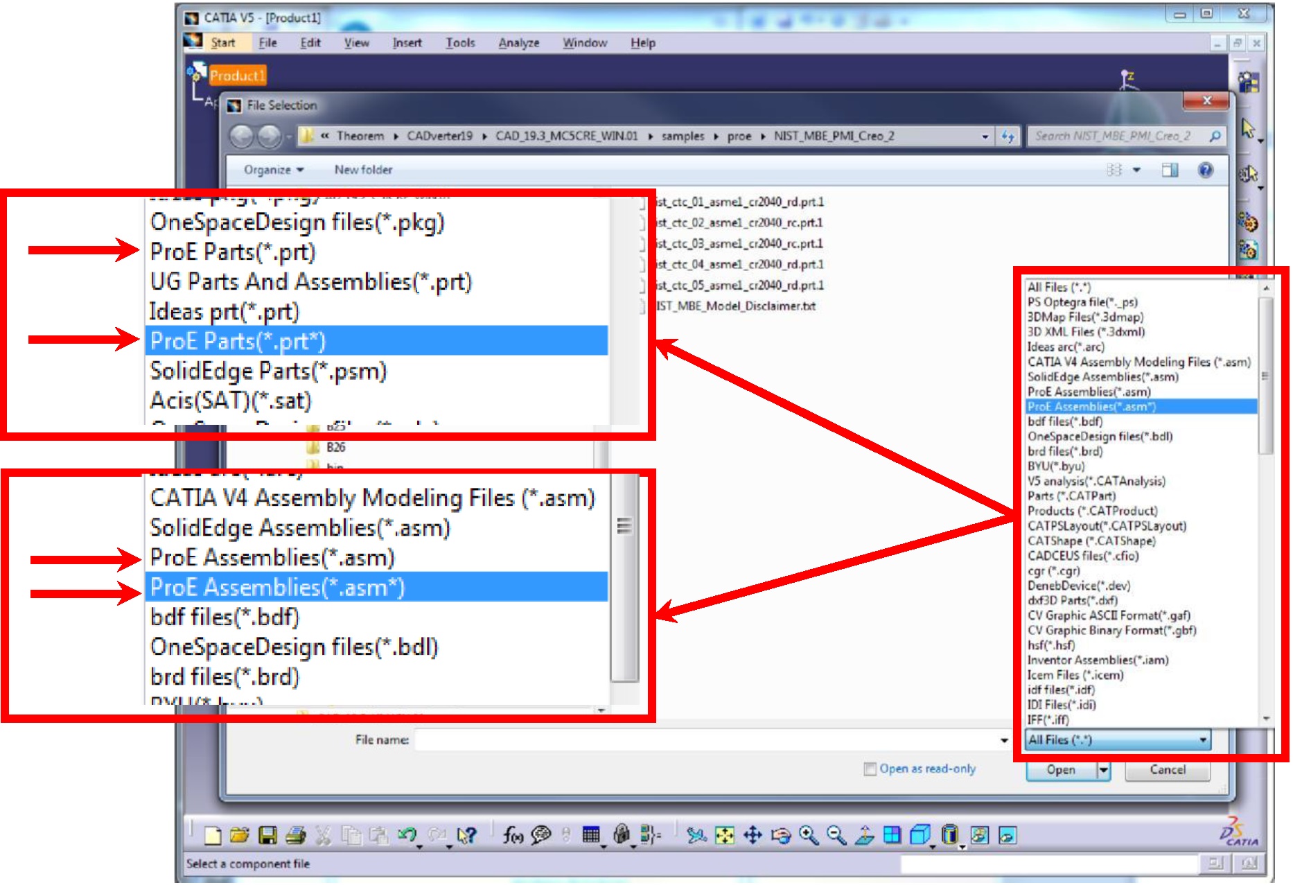
Task: Click proe in the address breadcrumb
Action: [739, 137]
